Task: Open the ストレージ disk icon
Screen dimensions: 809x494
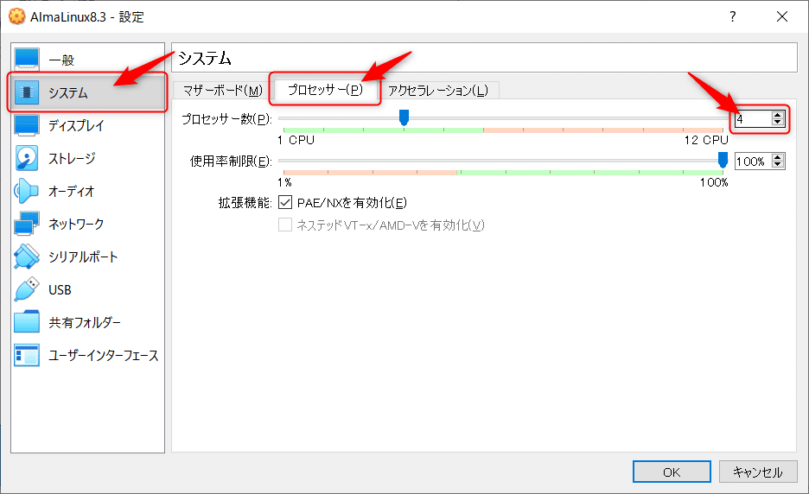Action: [x=27, y=158]
